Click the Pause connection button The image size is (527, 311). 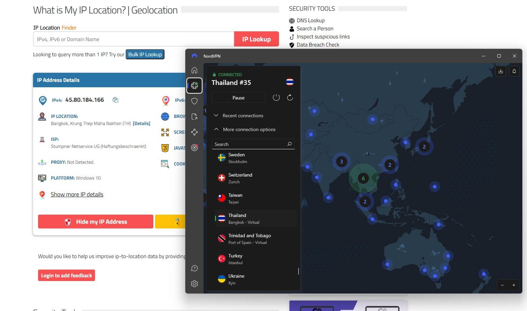point(239,98)
